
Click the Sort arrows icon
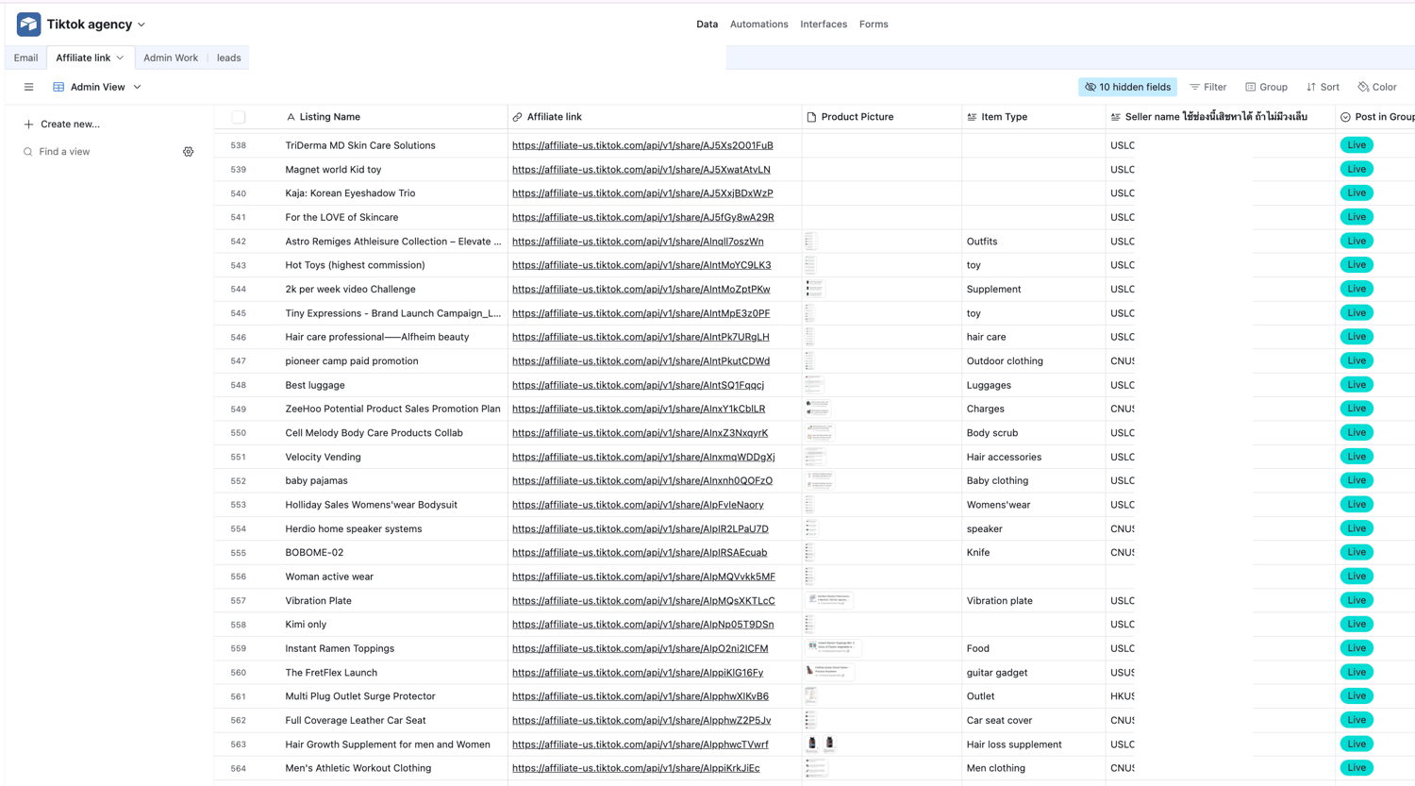[x=1311, y=87]
